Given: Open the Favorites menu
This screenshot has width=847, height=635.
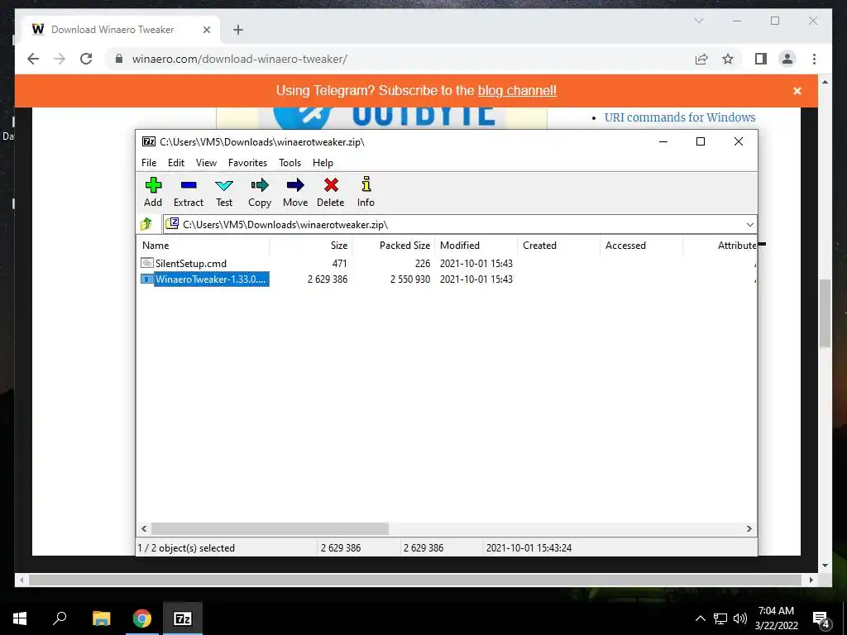Looking at the screenshot, I should coord(247,163).
